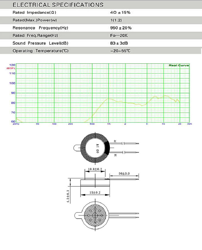The image size is (202, 250).
Task: Select the Rated(Max.)Power(w) row label
Action: pos(35,21)
